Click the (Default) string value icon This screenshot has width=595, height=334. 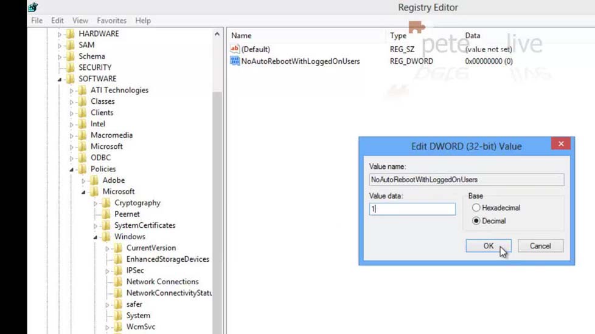(x=235, y=49)
